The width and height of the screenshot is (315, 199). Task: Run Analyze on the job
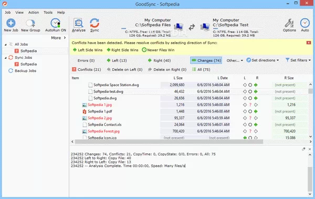(x=79, y=25)
